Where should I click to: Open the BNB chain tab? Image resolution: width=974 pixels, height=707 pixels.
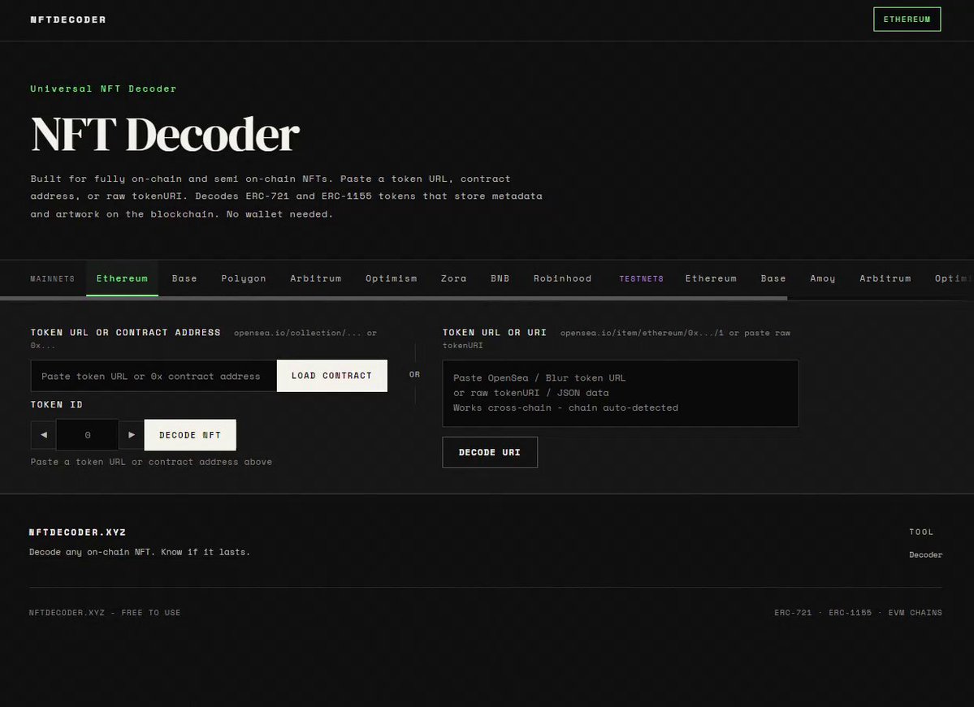coord(500,278)
